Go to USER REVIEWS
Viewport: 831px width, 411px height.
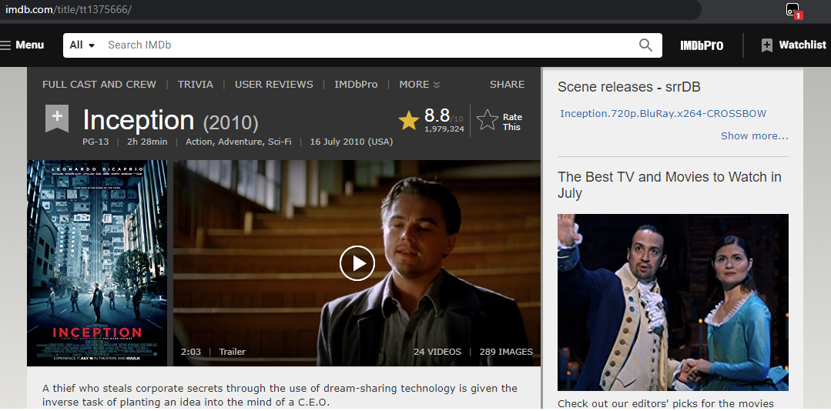click(274, 84)
